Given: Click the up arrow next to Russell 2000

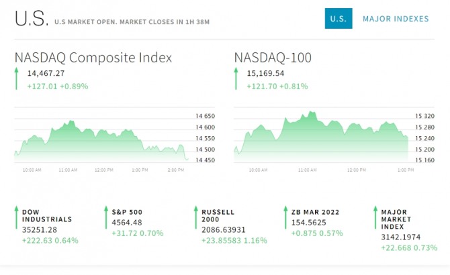Looking at the screenshot, I should coord(195,219).
